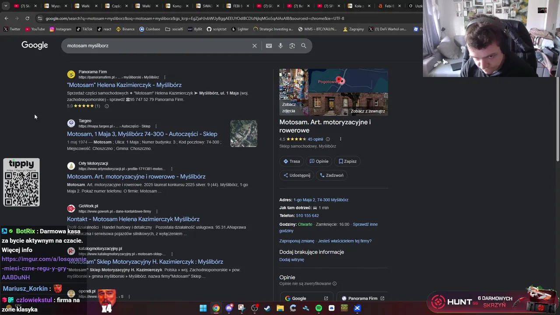560x315 pixels.
Task: Open Spotify from the taskbar
Action: coord(318,308)
